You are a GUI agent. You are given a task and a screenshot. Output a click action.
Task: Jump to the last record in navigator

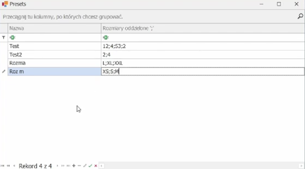pos(68,166)
